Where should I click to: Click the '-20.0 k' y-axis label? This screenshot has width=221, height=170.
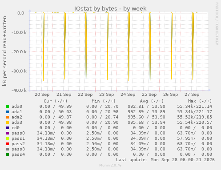(x=19, y=52)
